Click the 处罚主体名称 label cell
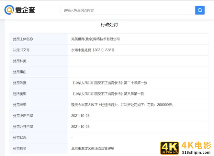The height and width of the screenshot is (156, 214). pos(39,39)
